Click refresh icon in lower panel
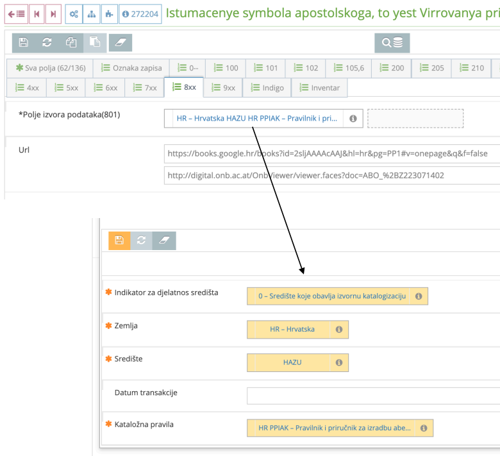 (x=141, y=241)
